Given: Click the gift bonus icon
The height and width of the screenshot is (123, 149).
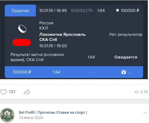Looking at the screenshot, I should [x=123, y=72].
